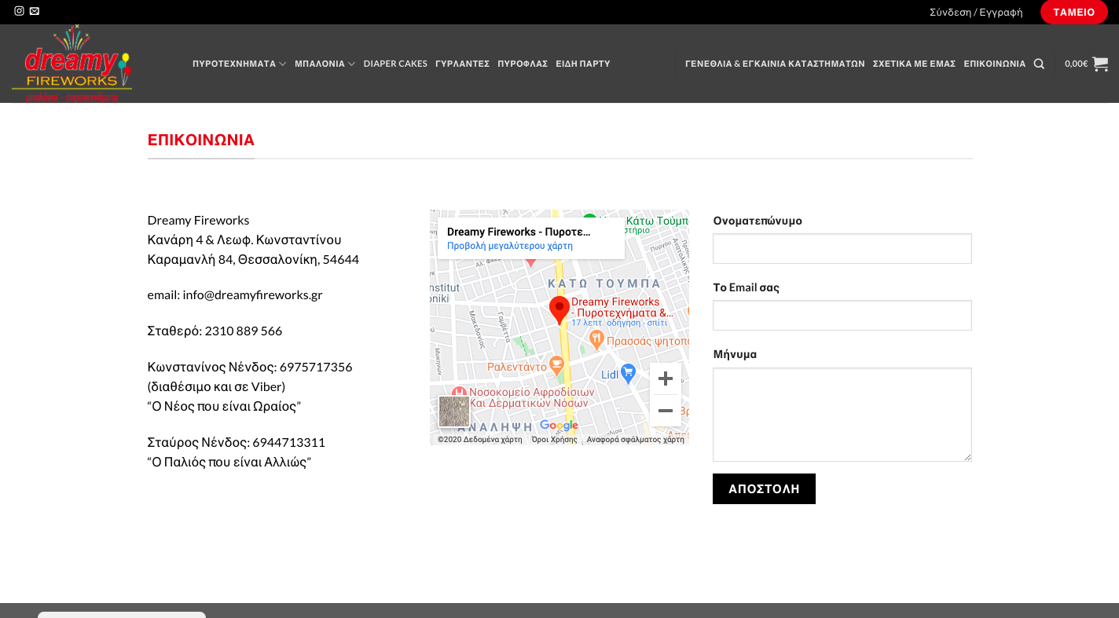
Task: Zoom in on the map
Action: pos(665,379)
